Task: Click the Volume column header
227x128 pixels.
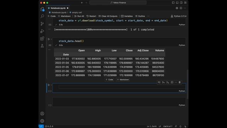Action: 159,50
